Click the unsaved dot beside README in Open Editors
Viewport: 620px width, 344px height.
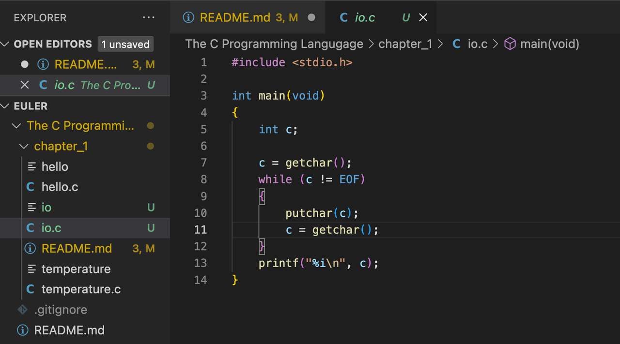click(x=25, y=64)
